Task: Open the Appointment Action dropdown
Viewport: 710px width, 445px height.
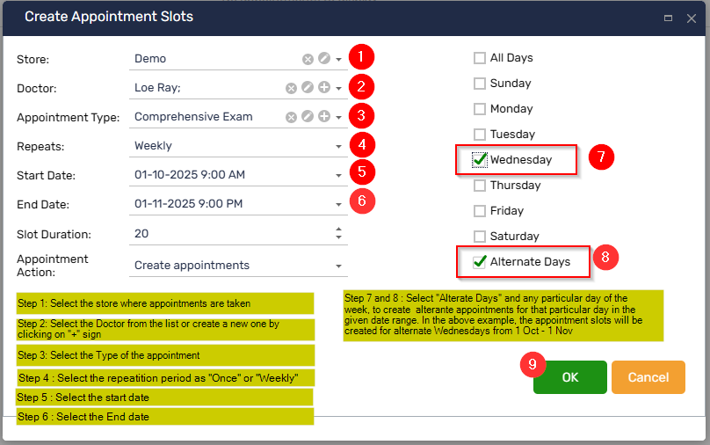Action: [x=339, y=266]
